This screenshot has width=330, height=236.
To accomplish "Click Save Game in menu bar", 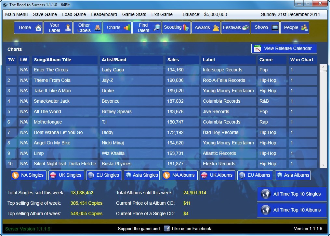I will click(x=45, y=14).
